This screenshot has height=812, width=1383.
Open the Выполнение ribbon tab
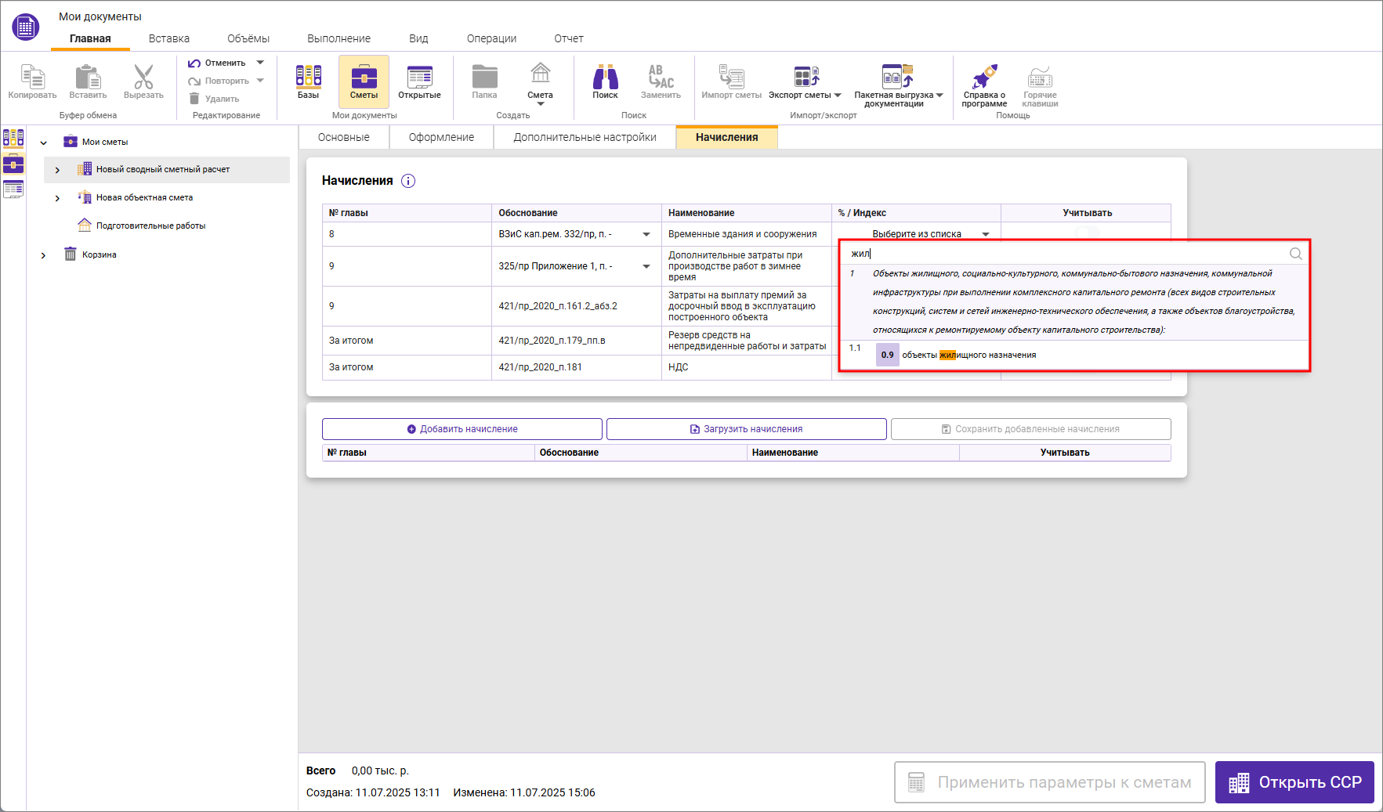click(339, 38)
